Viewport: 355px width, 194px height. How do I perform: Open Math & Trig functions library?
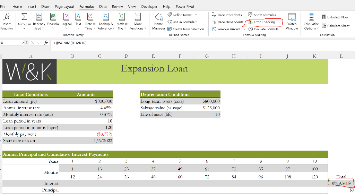pos(122,21)
